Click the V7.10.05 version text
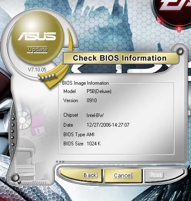 37,69
